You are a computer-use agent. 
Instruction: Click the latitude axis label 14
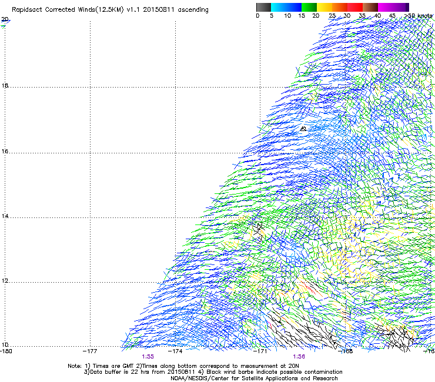point(5,216)
